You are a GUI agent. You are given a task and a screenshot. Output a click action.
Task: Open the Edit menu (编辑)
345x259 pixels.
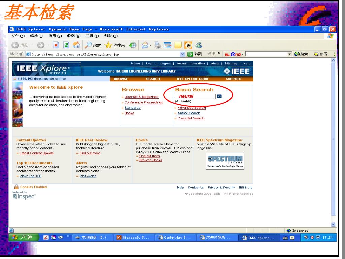pos(36,36)
